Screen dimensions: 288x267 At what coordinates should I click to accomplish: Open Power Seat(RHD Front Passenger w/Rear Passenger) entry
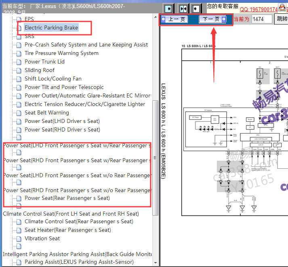coord(77,161)
